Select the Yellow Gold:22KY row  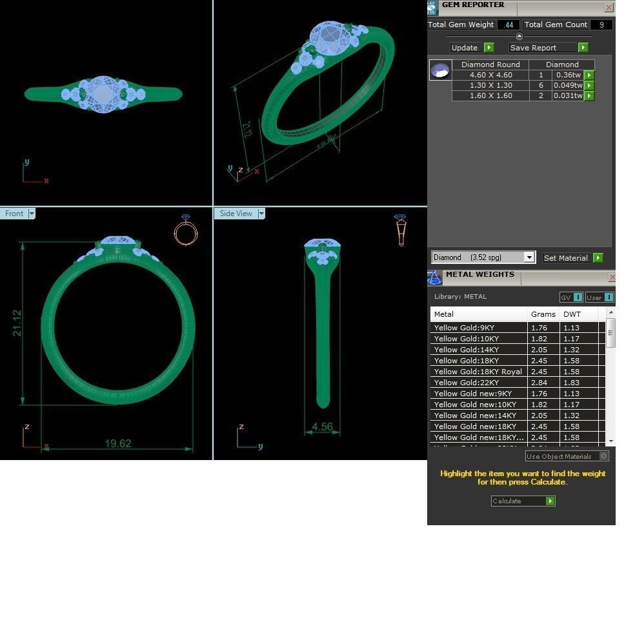point(518,382)
